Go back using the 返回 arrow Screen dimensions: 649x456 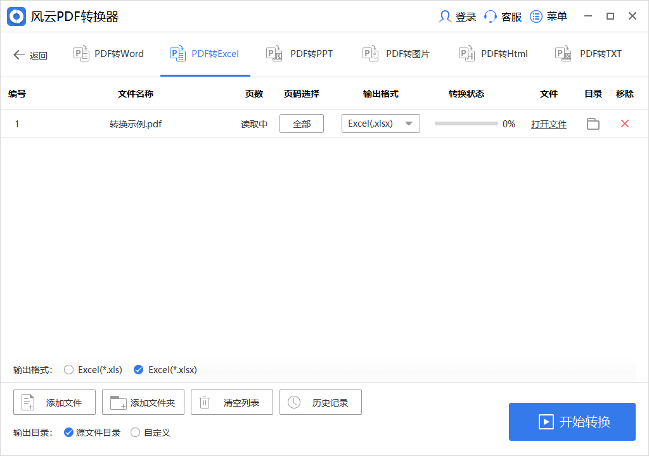tap(18, 54)
